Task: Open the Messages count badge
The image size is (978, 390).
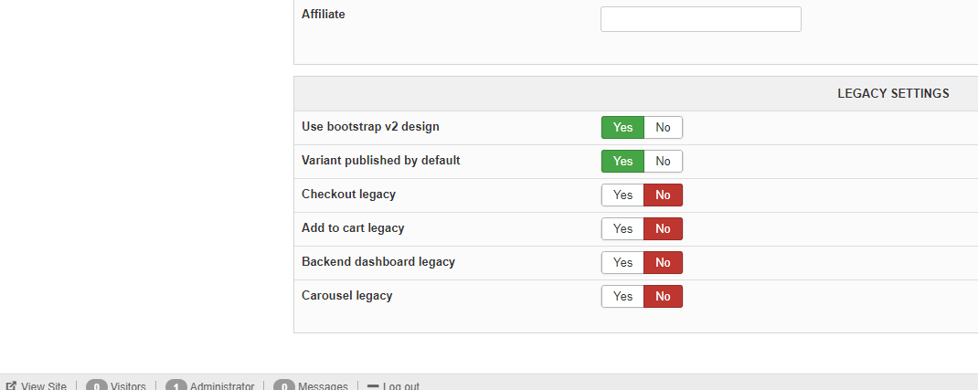Action: (284, 386)
